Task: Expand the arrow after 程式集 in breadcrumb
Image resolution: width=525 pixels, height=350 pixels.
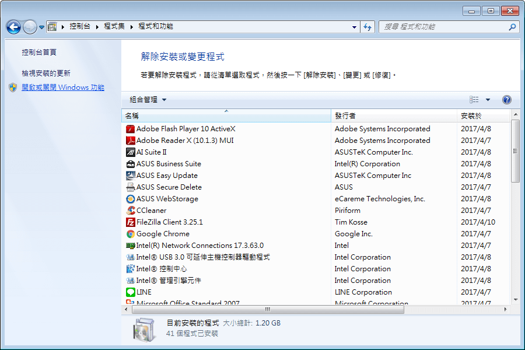Action: [x=132, y=27]
